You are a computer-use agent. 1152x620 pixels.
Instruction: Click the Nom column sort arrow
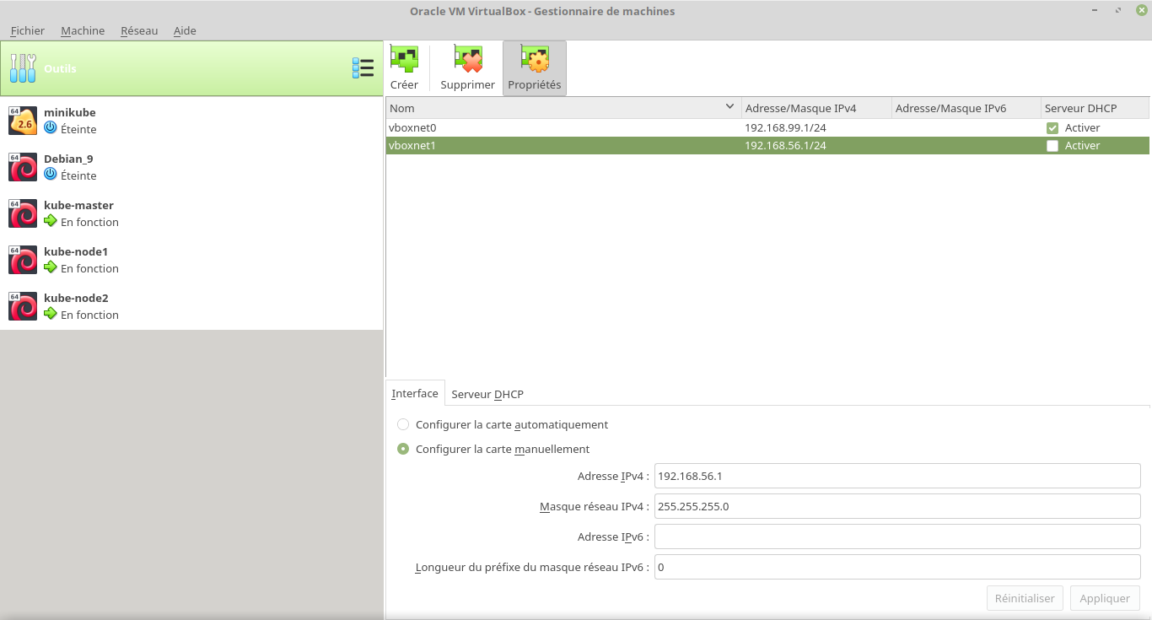(729, 107)
